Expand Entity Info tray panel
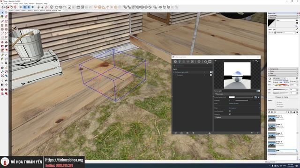 (283, 15)
